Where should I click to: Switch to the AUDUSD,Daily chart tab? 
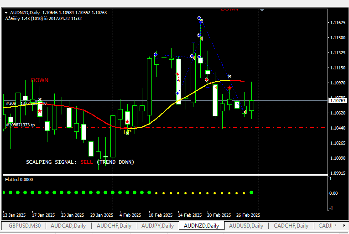pyautogui.click(x=246, y=226)
